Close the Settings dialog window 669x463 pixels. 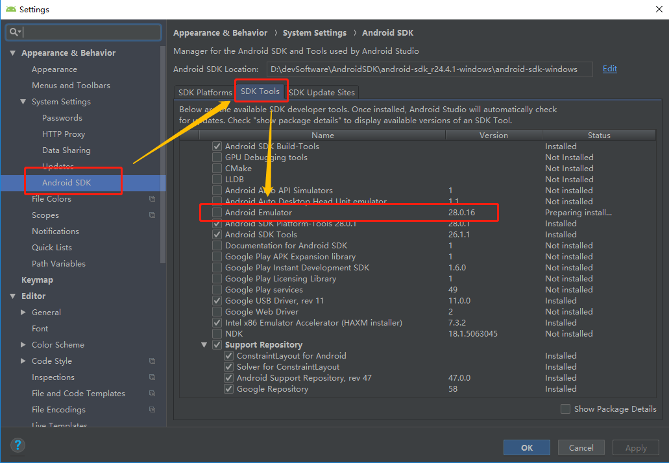659,9
